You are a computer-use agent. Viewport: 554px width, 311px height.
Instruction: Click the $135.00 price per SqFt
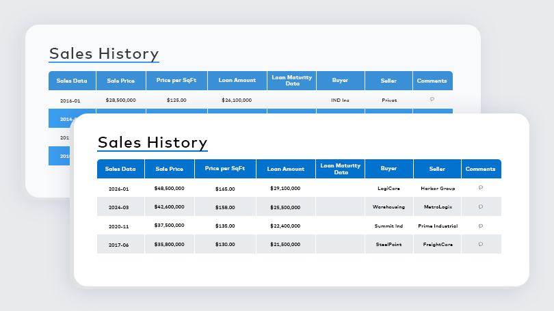click(225, 226)
